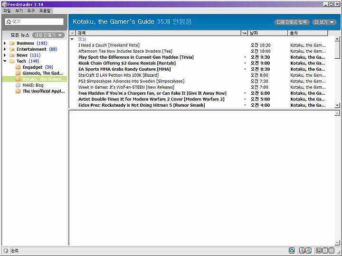This screenshot has height=256, width=342.
Task: Click article list scroll-down arrow
Action: pyautogui.click(x=337, y=105)
